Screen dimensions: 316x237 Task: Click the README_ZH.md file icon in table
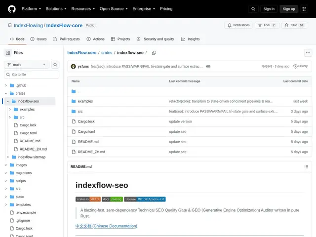(74, 152)
